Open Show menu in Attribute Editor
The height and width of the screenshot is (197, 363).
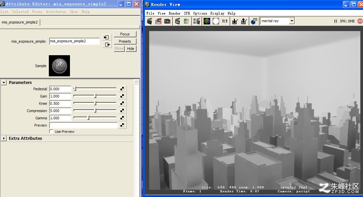(x=74, y=12)
